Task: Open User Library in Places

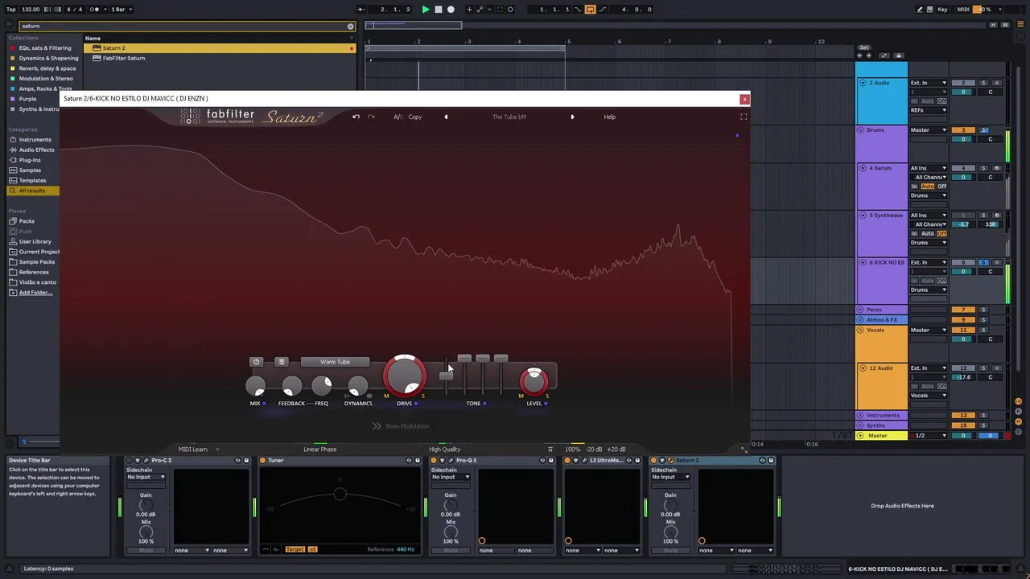Action: coord(34,241)
